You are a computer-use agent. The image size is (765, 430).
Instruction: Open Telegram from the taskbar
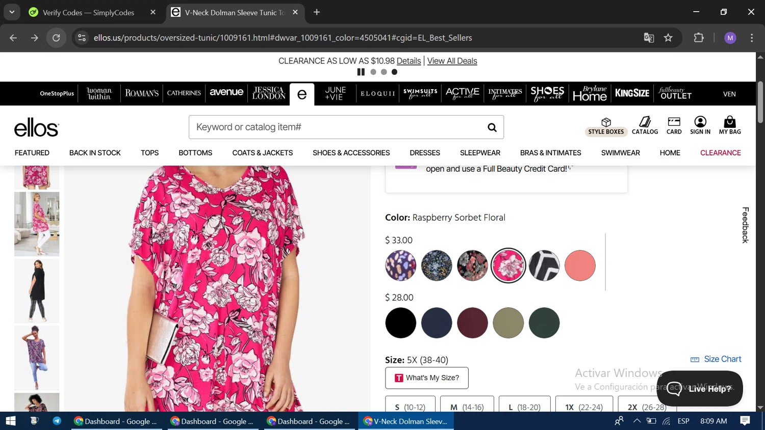[57, 421]
